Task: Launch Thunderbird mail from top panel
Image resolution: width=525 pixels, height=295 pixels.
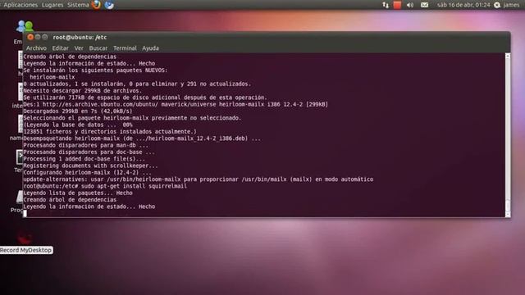Action: tap(109, 5)
